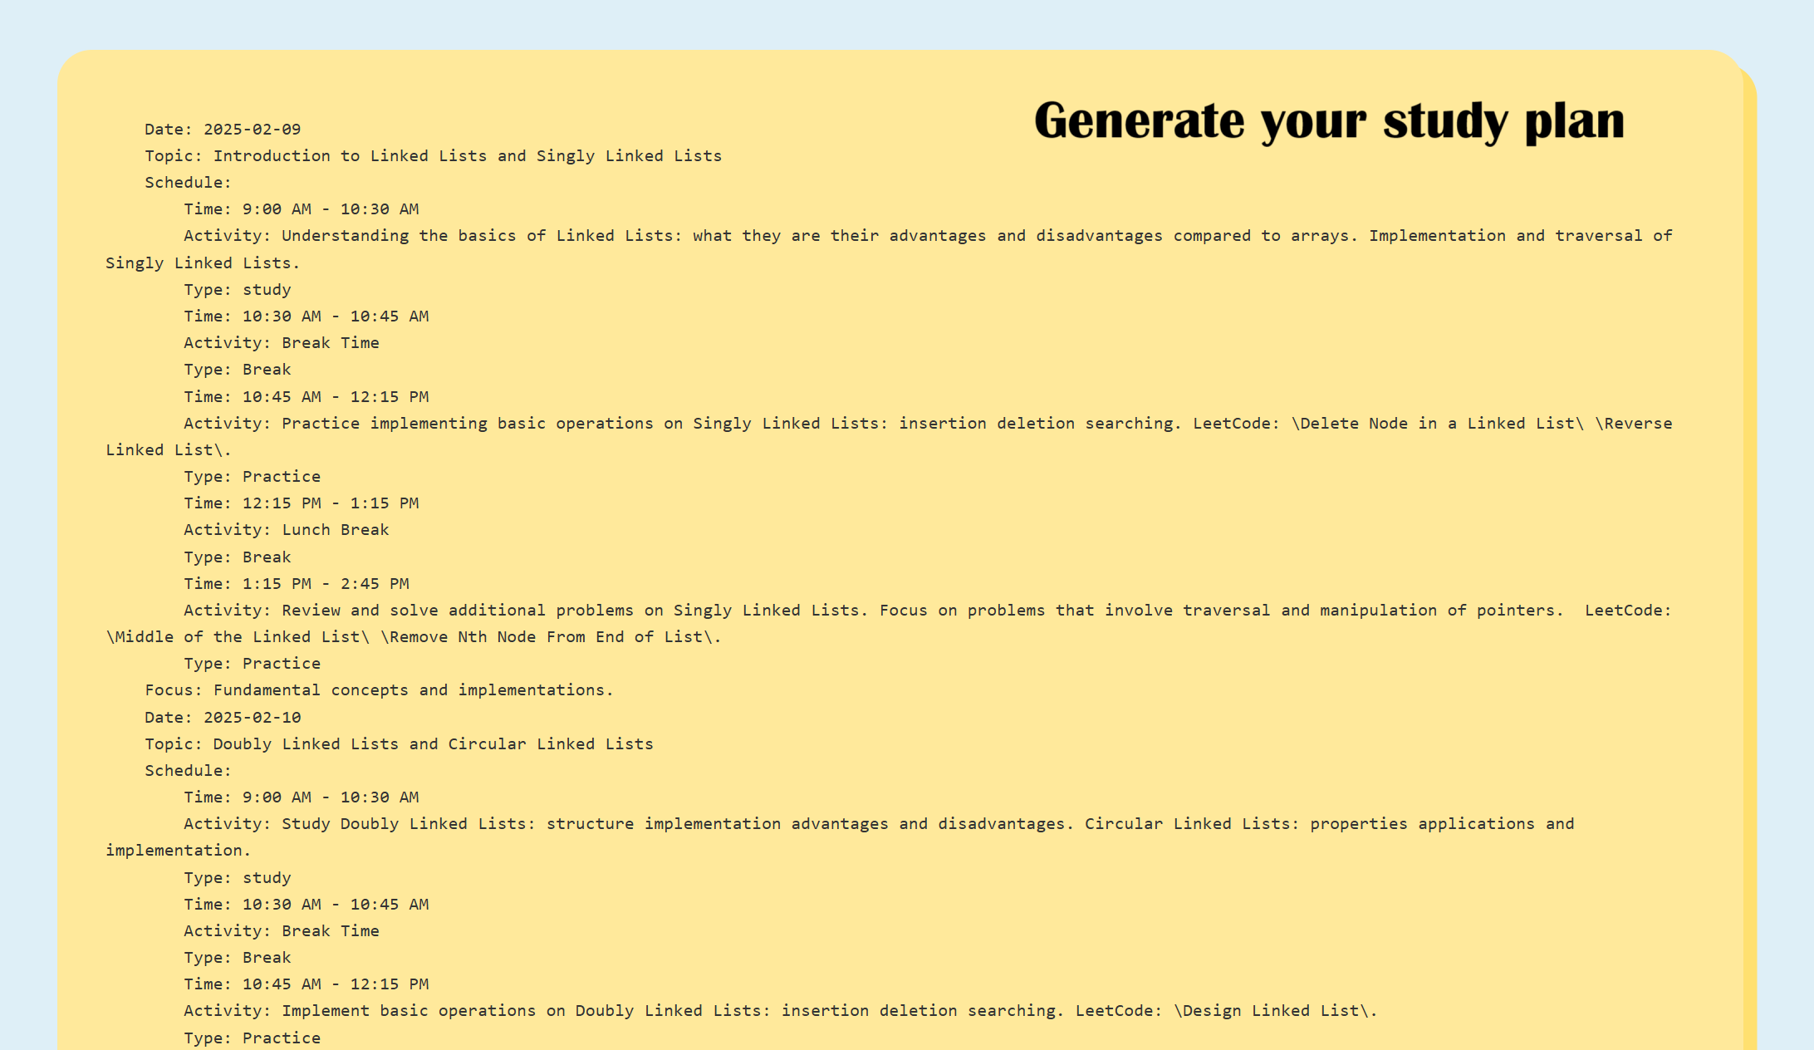
Task: Click the 'Focus: Fundamental concepts and implementations' line
Action: [379, 690]
